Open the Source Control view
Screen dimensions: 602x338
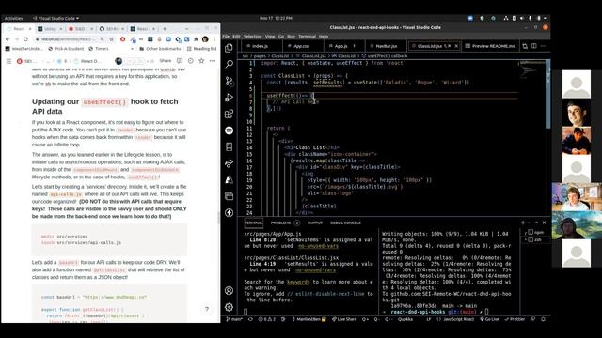pyautogui.click(x=230, y=81)
